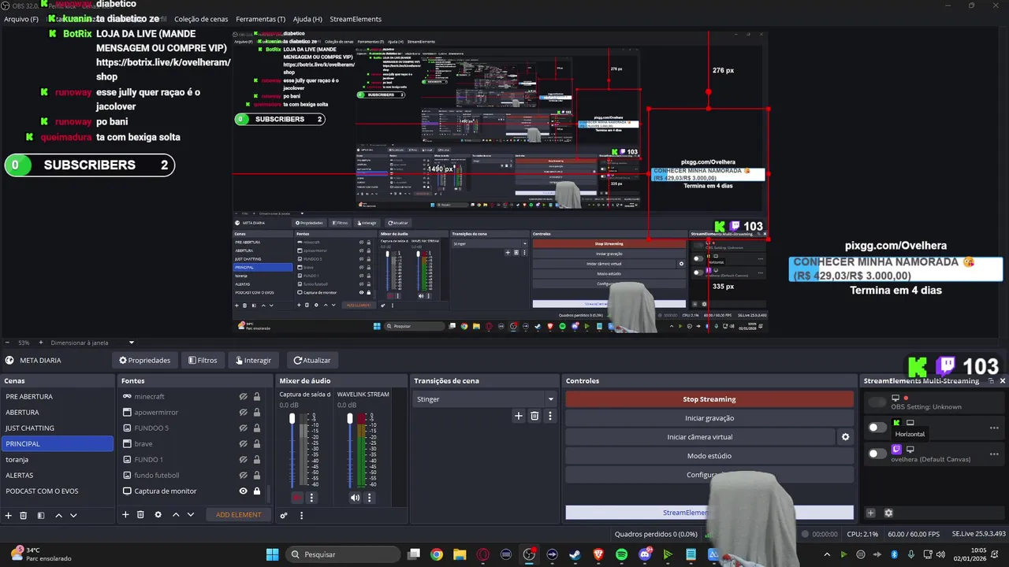The width and height of the screenshot is (1009, 567).
Task: Add a new source in Fontes
Action: click(125, 514)
